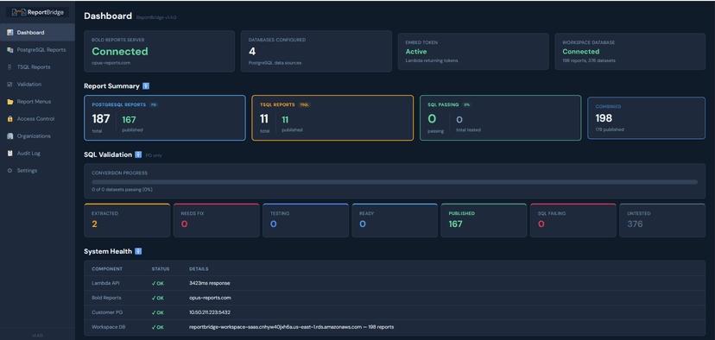Select the Extracted status tile
The width and height of the screenshot is (715, 340).
[x=127, y=221]
